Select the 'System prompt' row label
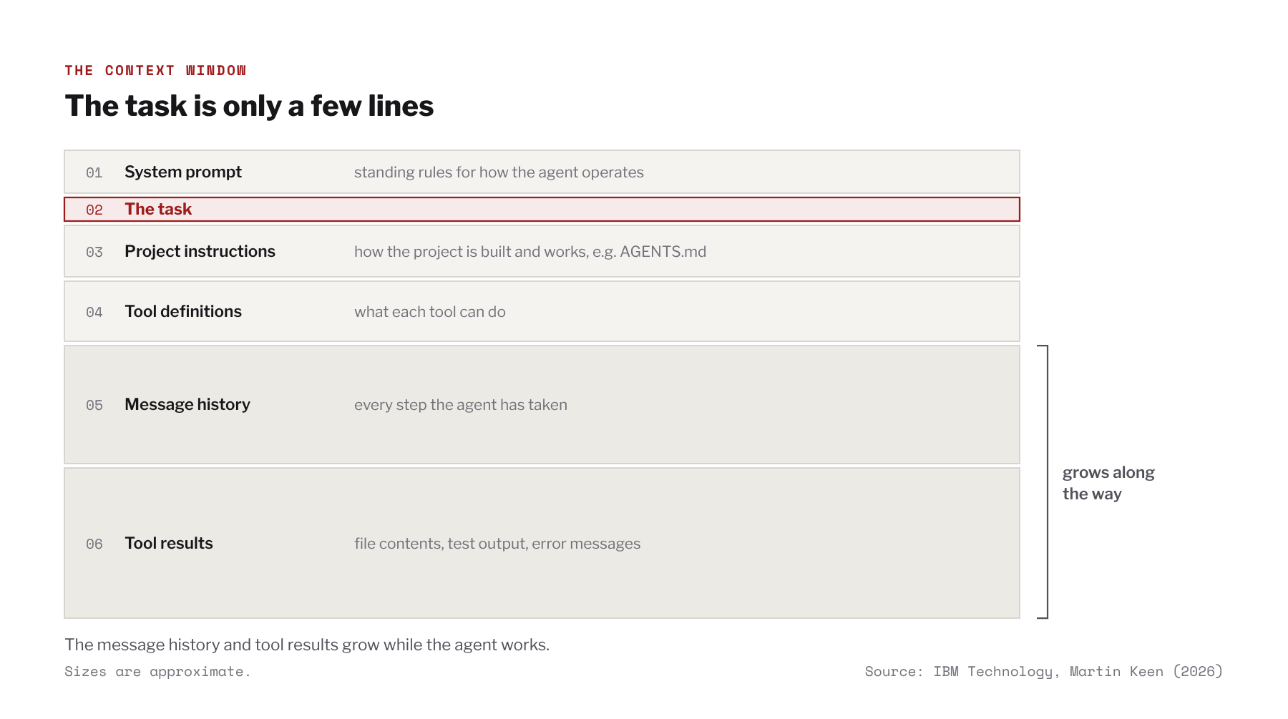The image size is (1288, 719). [x=183, y=172]
